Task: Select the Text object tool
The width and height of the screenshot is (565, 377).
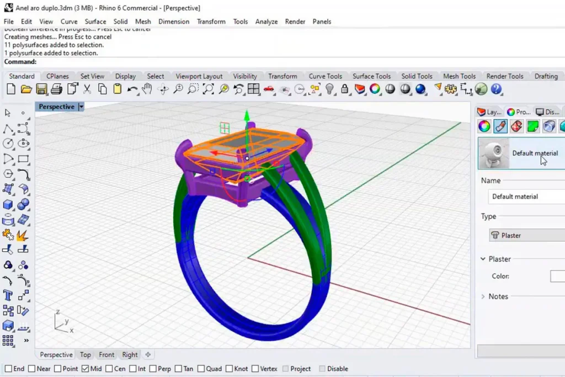Action: [8, 295]
